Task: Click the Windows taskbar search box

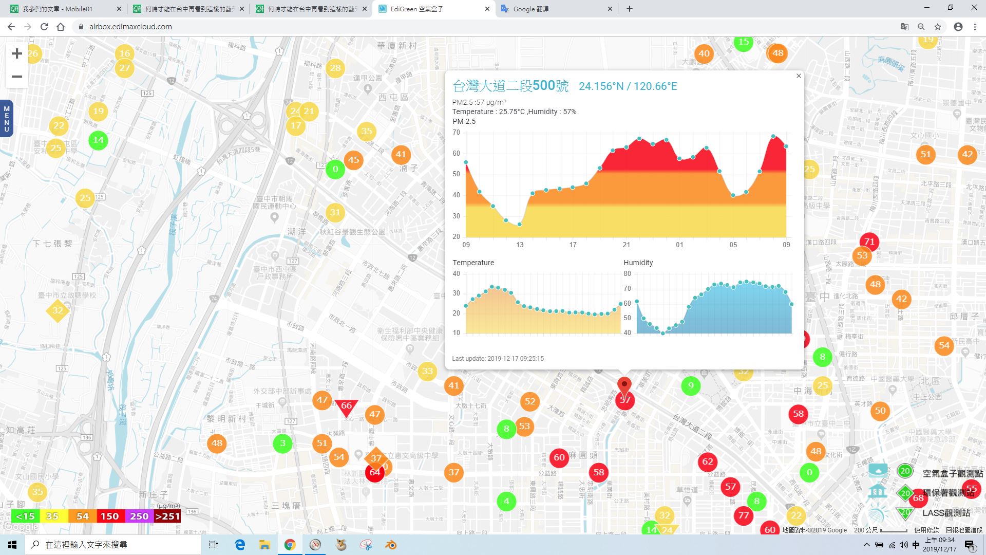Action: 113,545
